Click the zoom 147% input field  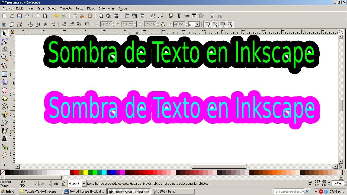(x=337, y=184)
